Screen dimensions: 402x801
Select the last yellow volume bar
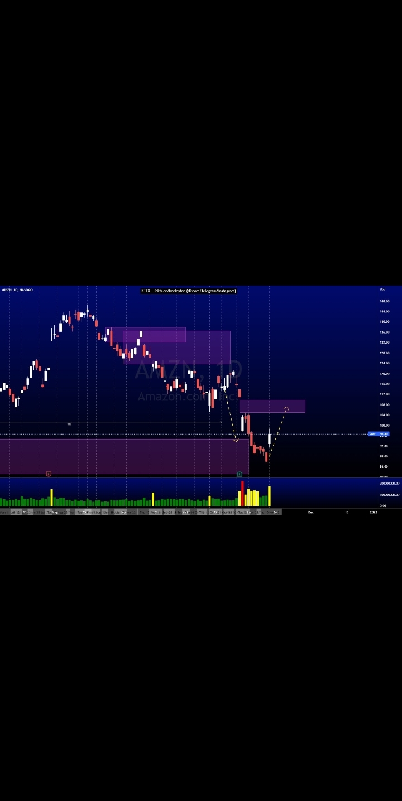[x=269, y=496]
